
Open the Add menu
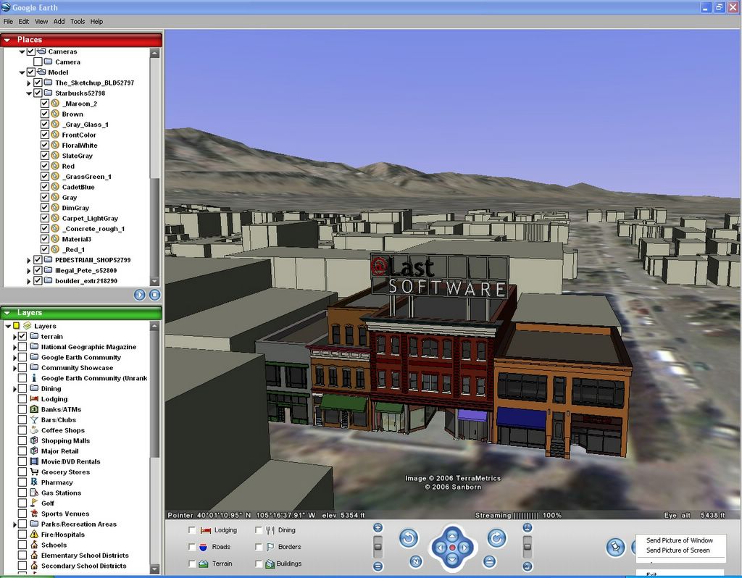[x=59, y=21]
